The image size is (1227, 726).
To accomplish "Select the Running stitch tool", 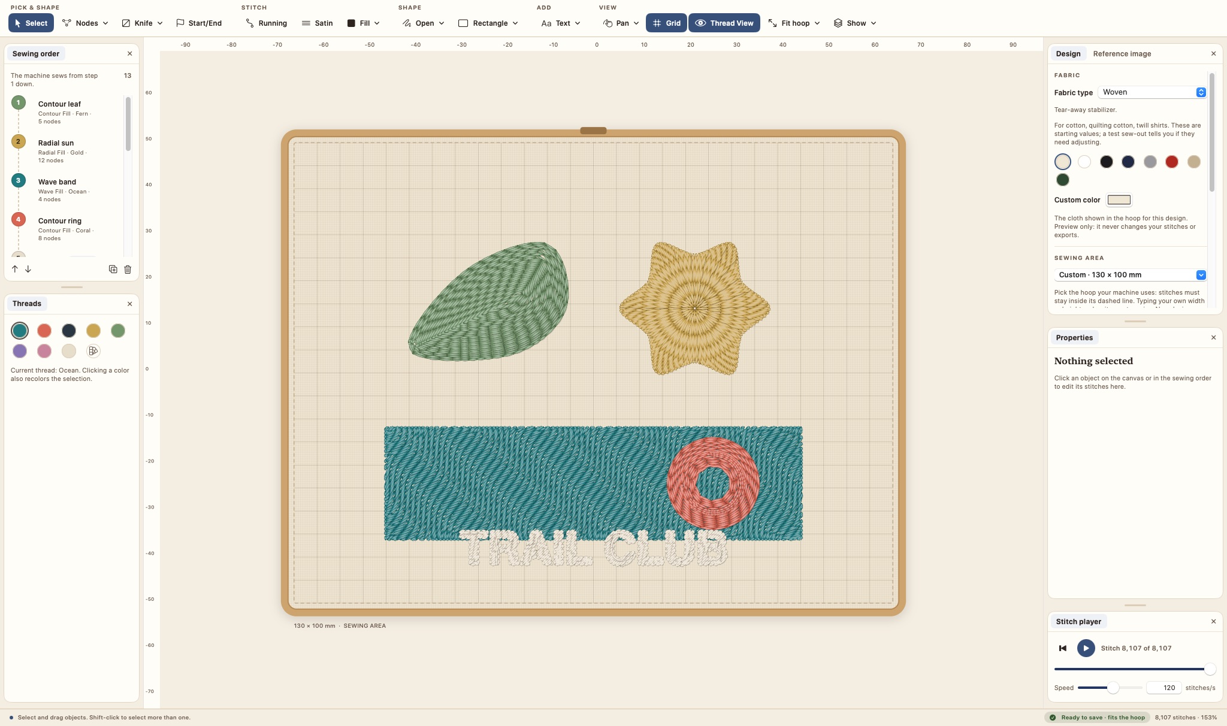I will 266,23.
